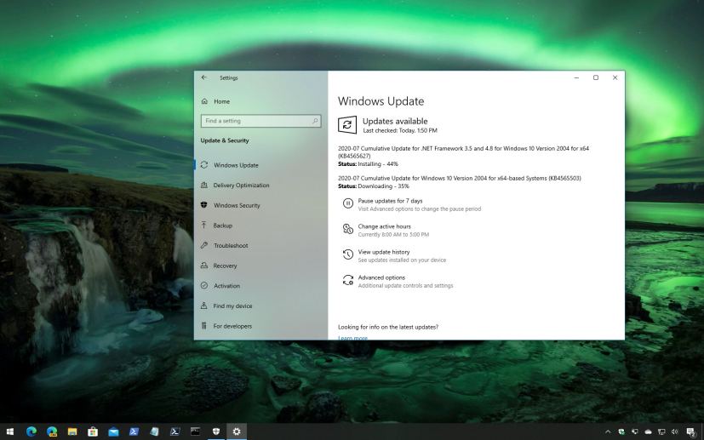The height and width of the screenshot is (440, 704).
Task: Click the clock icon for Change active hours
Action: tap(348, 229)
